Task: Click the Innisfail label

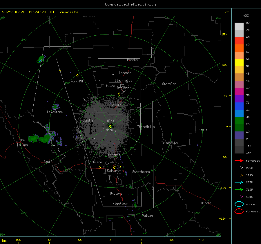Action: coord(117,105)
